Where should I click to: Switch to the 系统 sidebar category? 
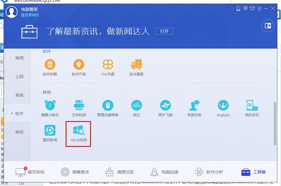click(x=19, y=95)
